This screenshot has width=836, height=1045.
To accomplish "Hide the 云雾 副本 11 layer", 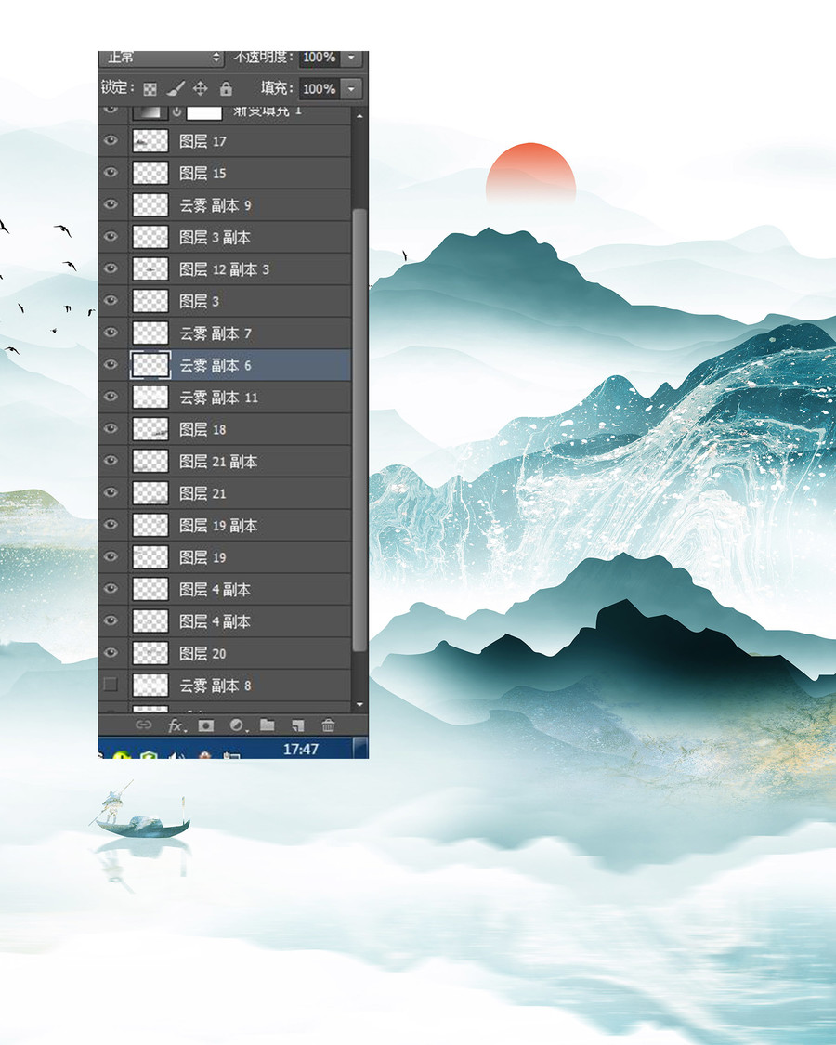I will tap(111, 397).
